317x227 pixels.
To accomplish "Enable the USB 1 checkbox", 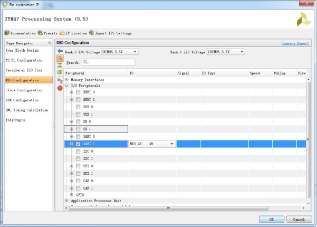I will [x=78, y=115].
